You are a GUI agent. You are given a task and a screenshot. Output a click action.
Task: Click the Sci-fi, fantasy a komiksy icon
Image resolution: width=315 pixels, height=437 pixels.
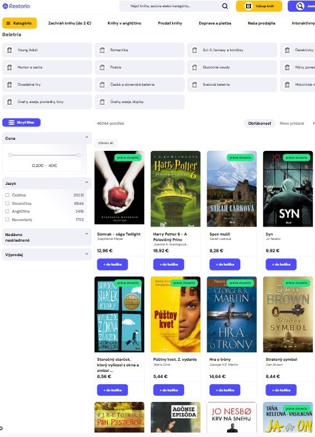[195, 50]
